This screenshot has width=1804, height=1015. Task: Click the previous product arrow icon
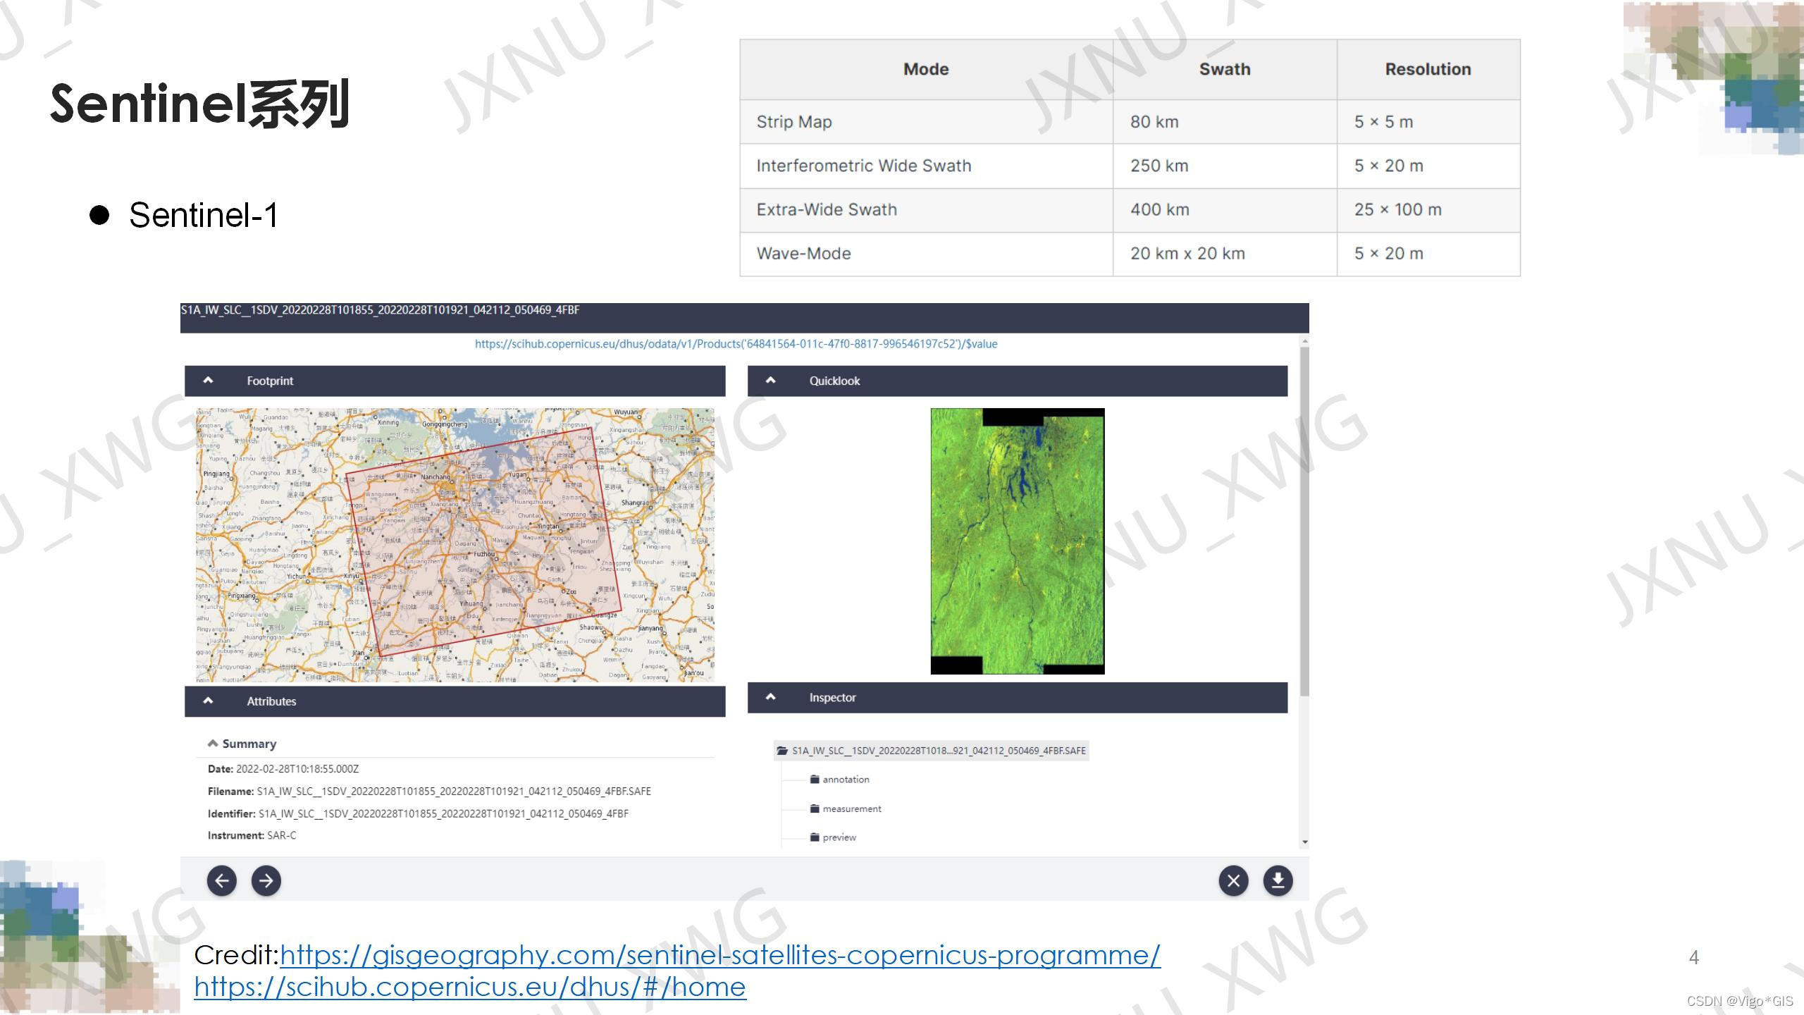[x=221, y=880]
